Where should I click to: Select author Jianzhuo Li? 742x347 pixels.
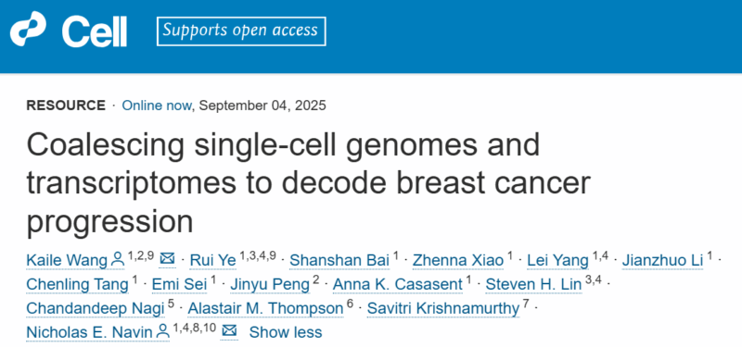click(662, 260)
